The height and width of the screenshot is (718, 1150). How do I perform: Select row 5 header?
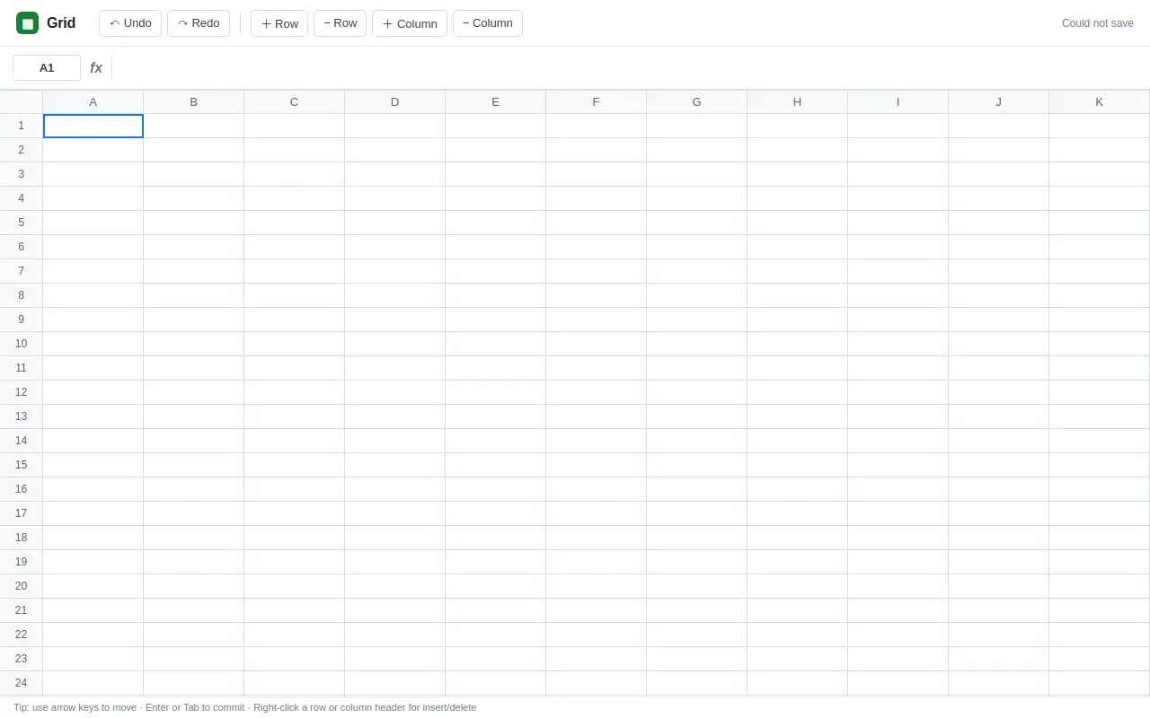pos(22,223)
